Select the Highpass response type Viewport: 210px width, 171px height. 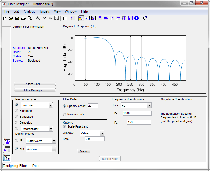[17, 111]
